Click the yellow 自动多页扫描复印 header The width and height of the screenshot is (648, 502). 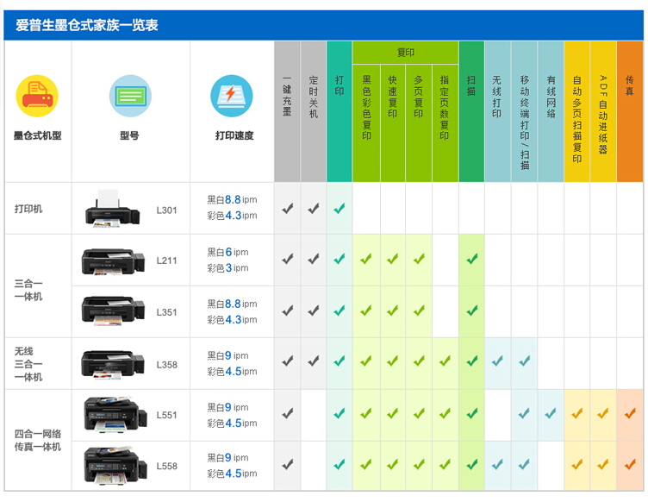coord(577,111)
